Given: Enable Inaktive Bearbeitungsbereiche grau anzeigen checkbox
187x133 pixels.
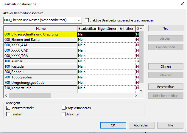Looking at the screenshot, I should [87, 20].
